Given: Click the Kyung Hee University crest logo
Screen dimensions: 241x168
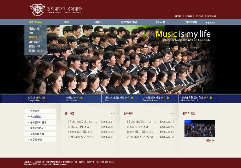Looking at the screenshot, I should click(x=38, y=10).
